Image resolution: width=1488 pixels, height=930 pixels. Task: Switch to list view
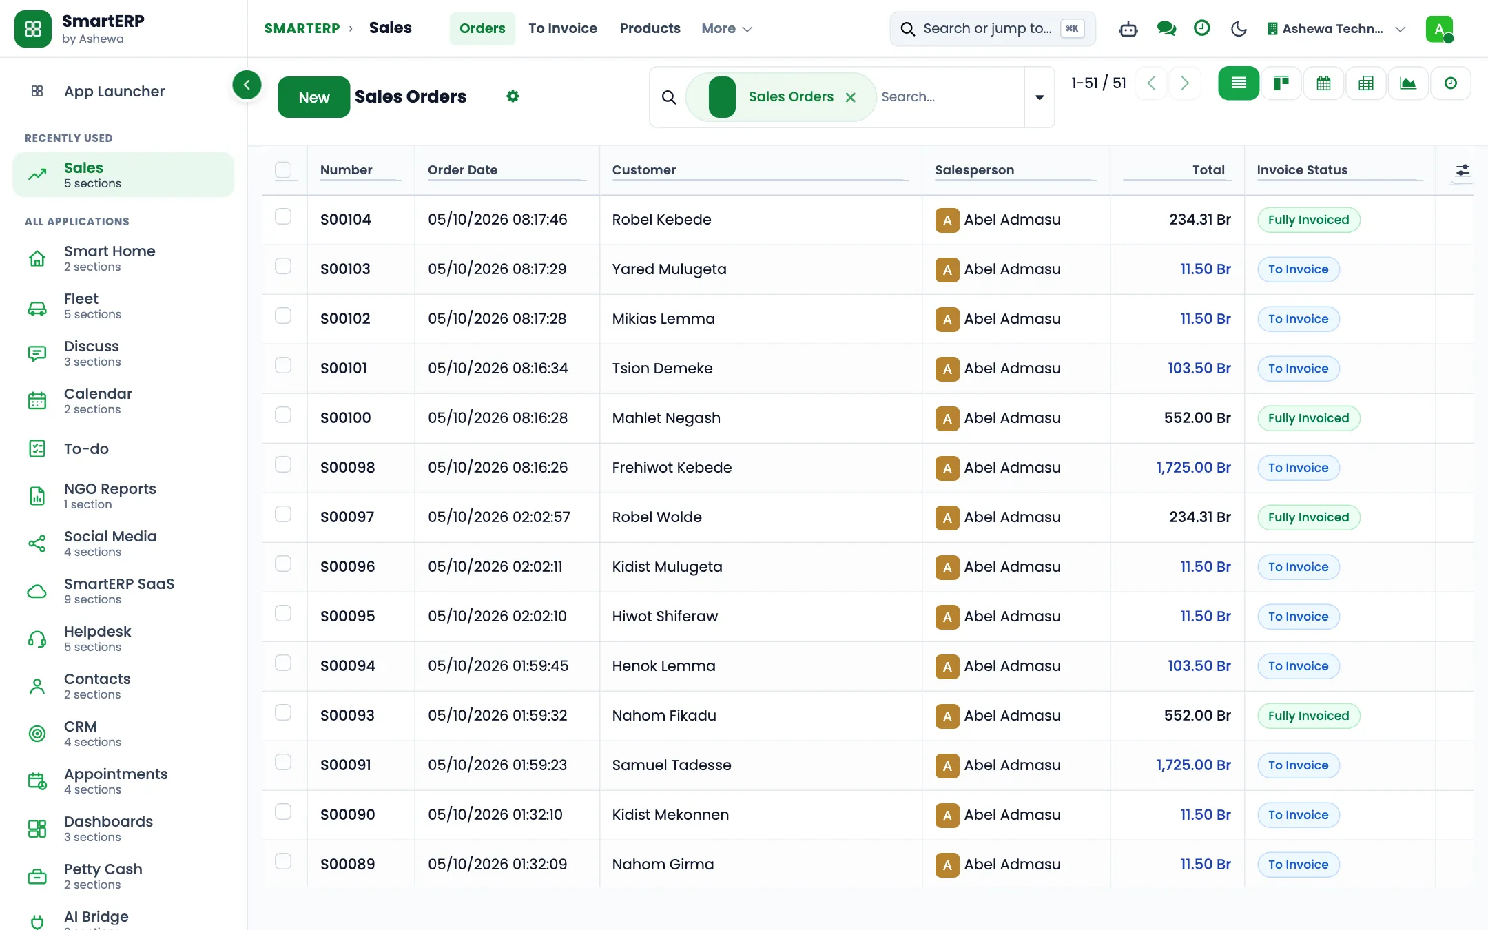click(x=1239, y=83)
